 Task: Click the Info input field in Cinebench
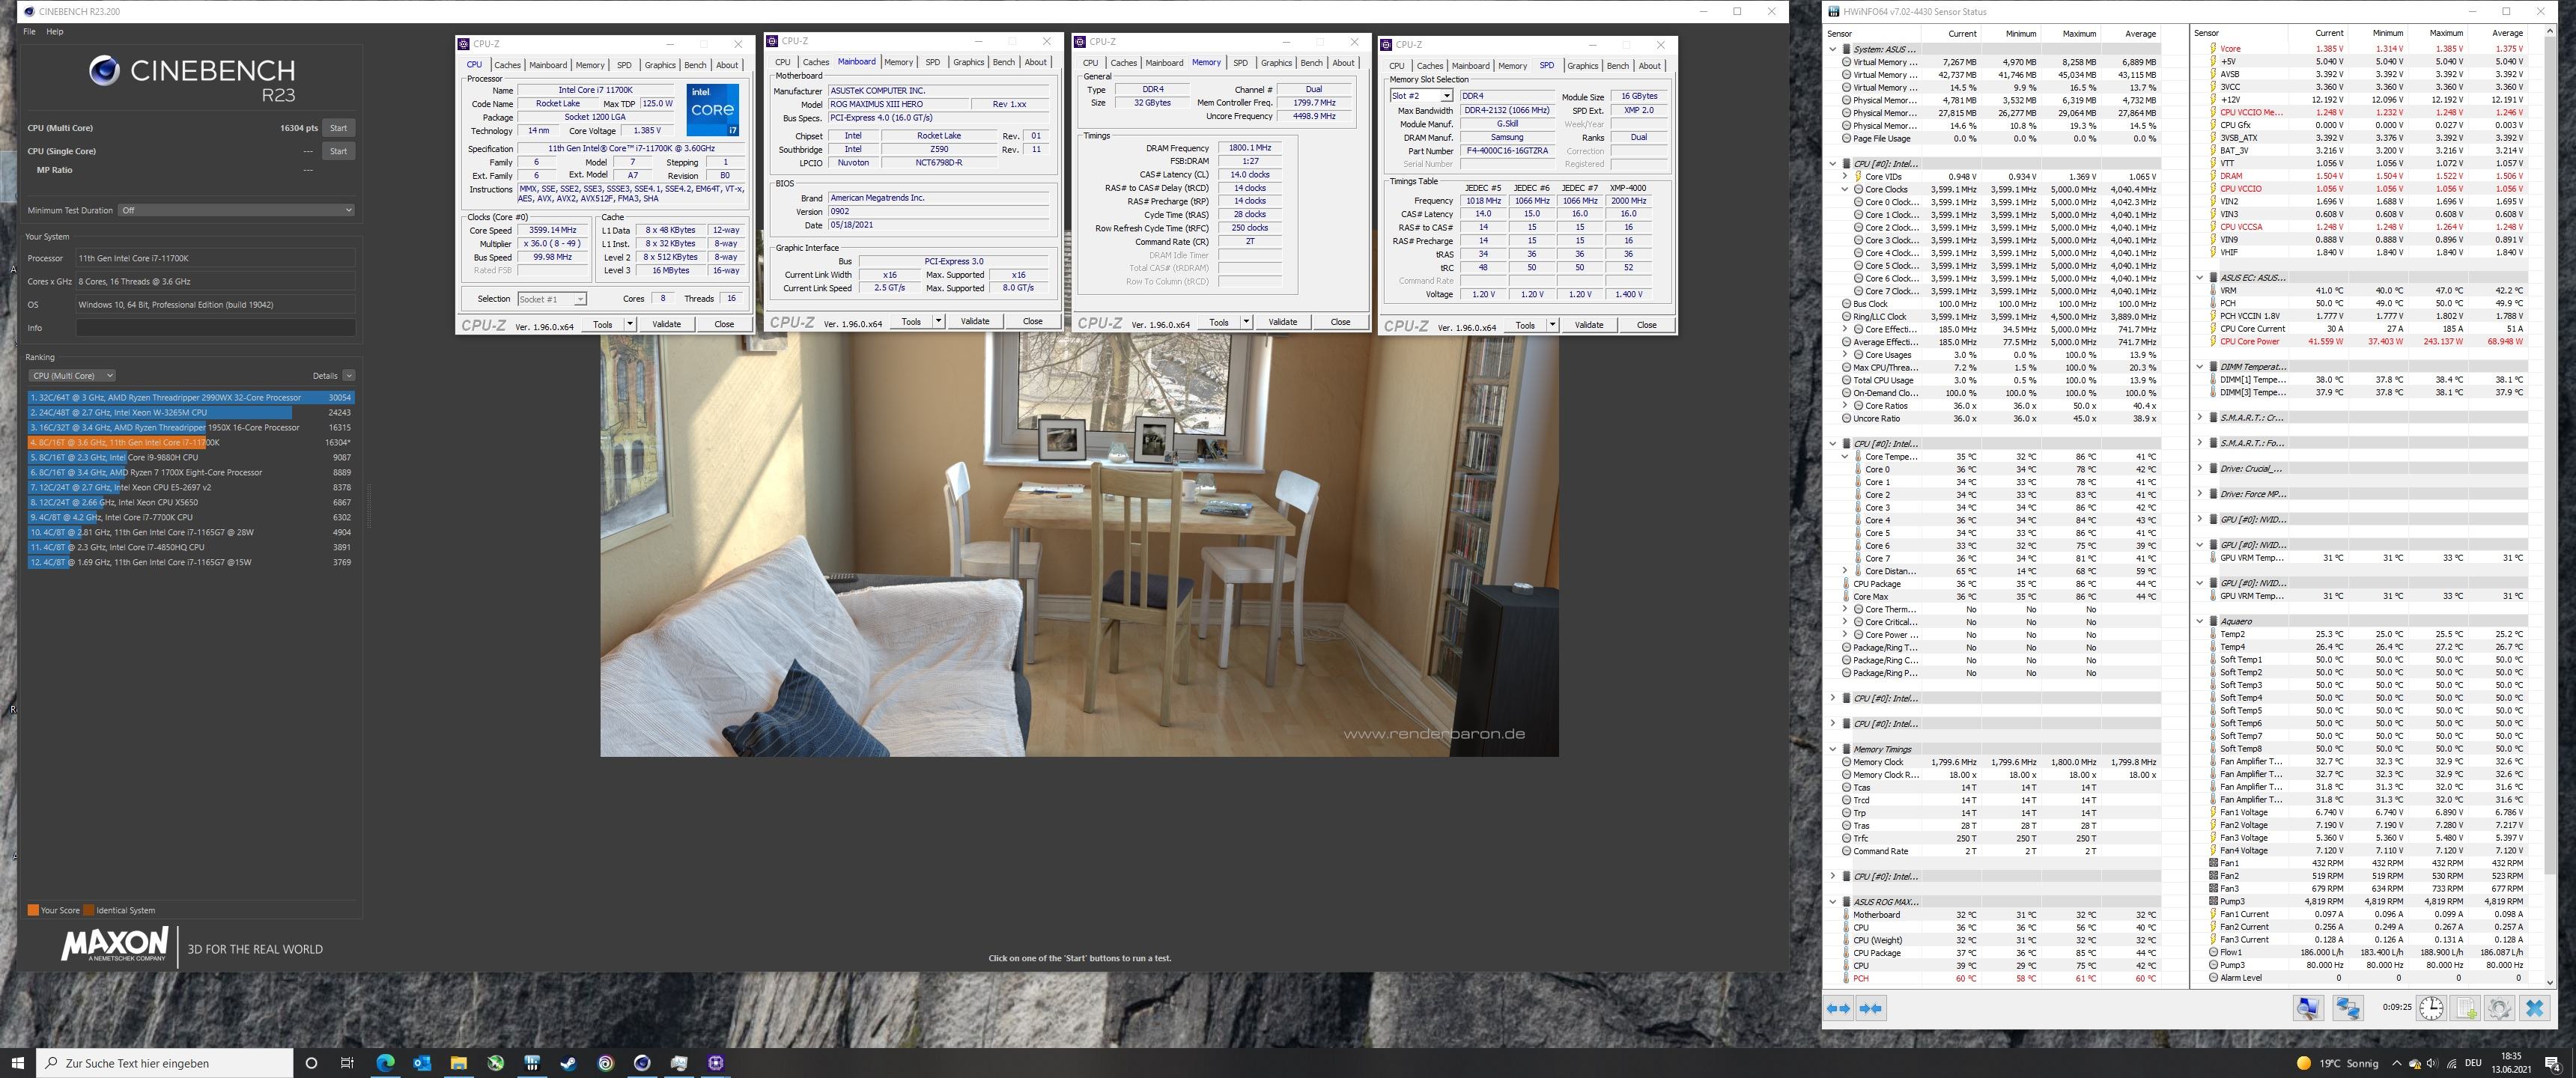tap(215, 328)
